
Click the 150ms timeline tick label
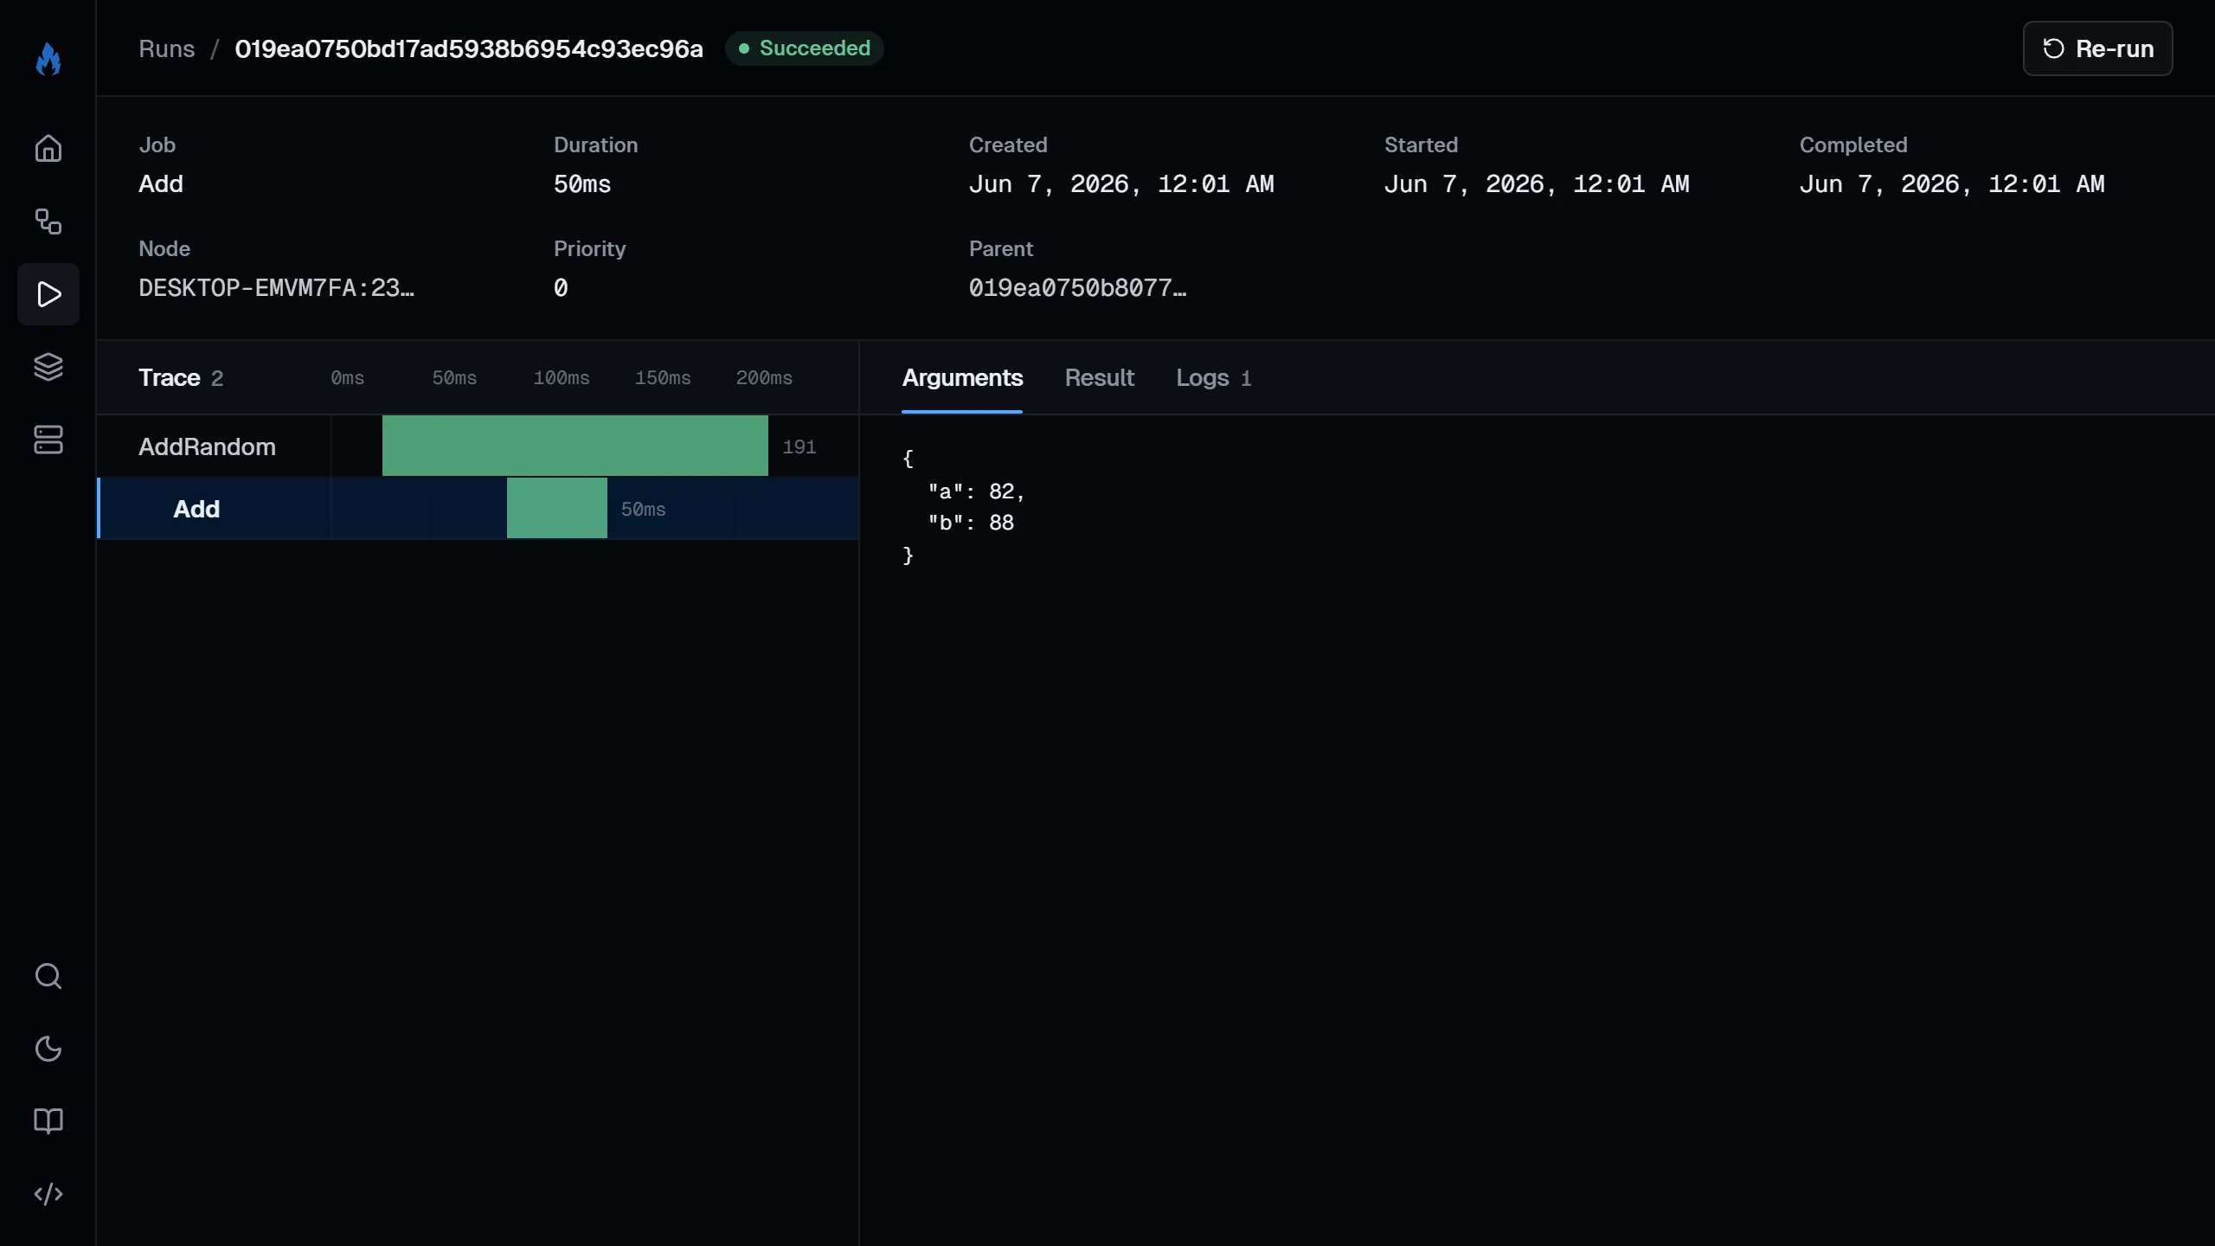[x=663, y=378]
